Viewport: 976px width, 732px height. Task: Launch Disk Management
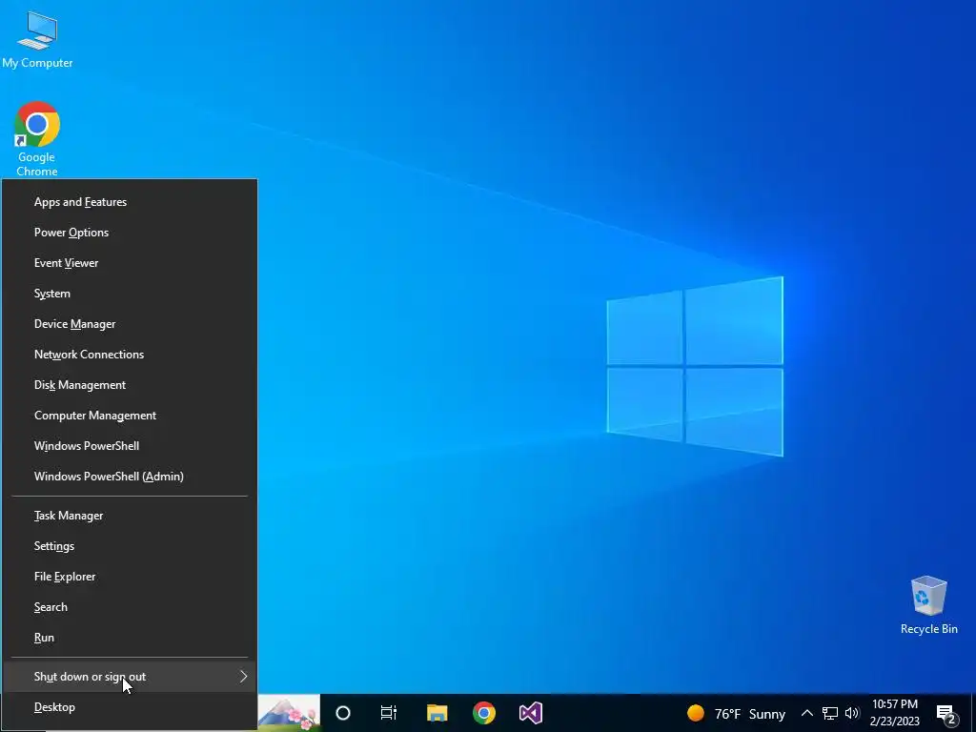coord(130,385)
